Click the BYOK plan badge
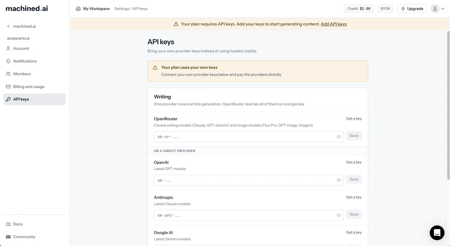Screen dimensions: 450x246 tap(385, 9)
